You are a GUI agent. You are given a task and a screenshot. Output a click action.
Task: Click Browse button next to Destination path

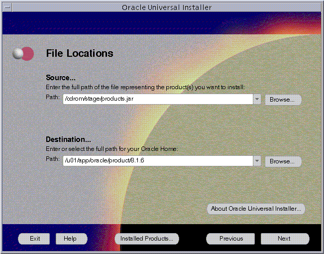[x=283, y=161]
